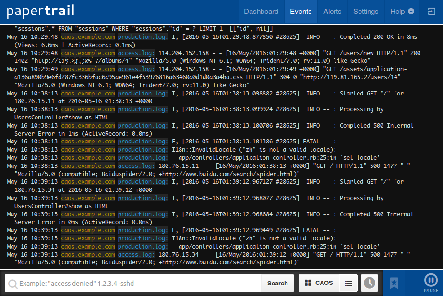Screen dimensions: 443x296
Task: Click the papertrail logo
Action: tap(41, 12)
